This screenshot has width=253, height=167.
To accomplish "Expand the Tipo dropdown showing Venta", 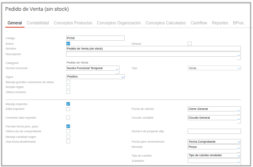I will point(214,68).
